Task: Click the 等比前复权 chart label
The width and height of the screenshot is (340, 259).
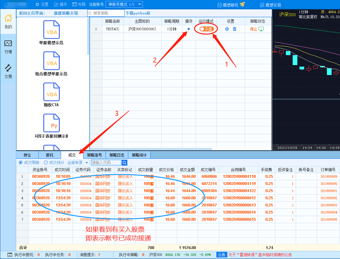Action: [x=308, y=17]
